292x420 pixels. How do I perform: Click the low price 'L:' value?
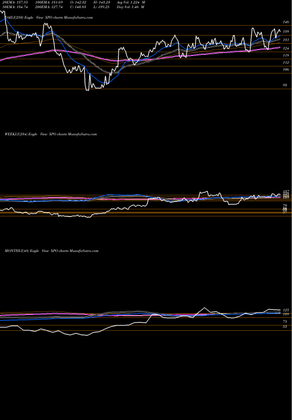coord(101,7)
